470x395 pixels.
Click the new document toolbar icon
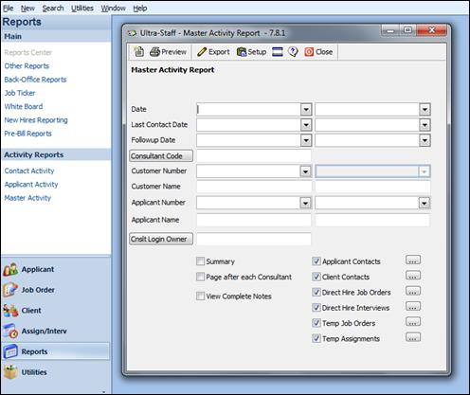tap(138, 51)
